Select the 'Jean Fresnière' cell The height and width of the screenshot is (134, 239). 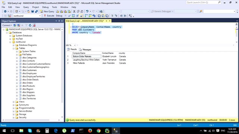point(108,63)
